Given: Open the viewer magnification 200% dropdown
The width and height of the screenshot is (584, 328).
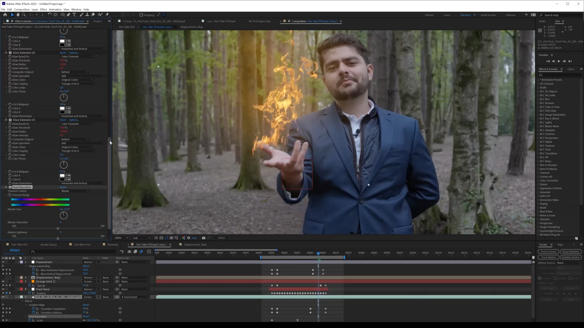Looking at the screenshot, I should point(120,238).
